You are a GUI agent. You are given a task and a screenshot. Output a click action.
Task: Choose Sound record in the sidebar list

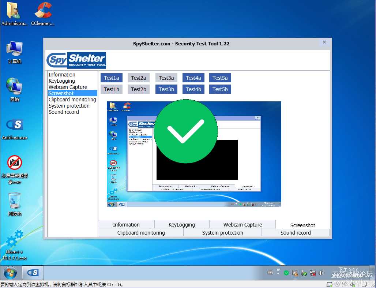coord(64,112)
